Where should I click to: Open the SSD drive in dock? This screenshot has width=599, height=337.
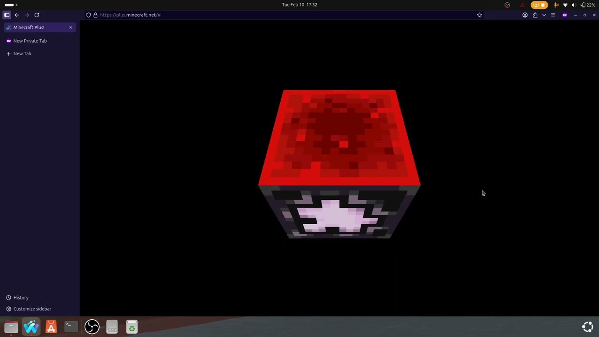pos(112,327)
